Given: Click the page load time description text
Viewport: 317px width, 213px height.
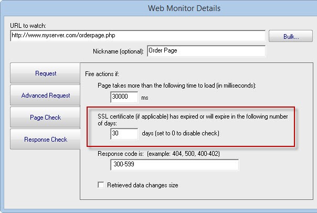Looking at the screenshot, I should point(177,86).
